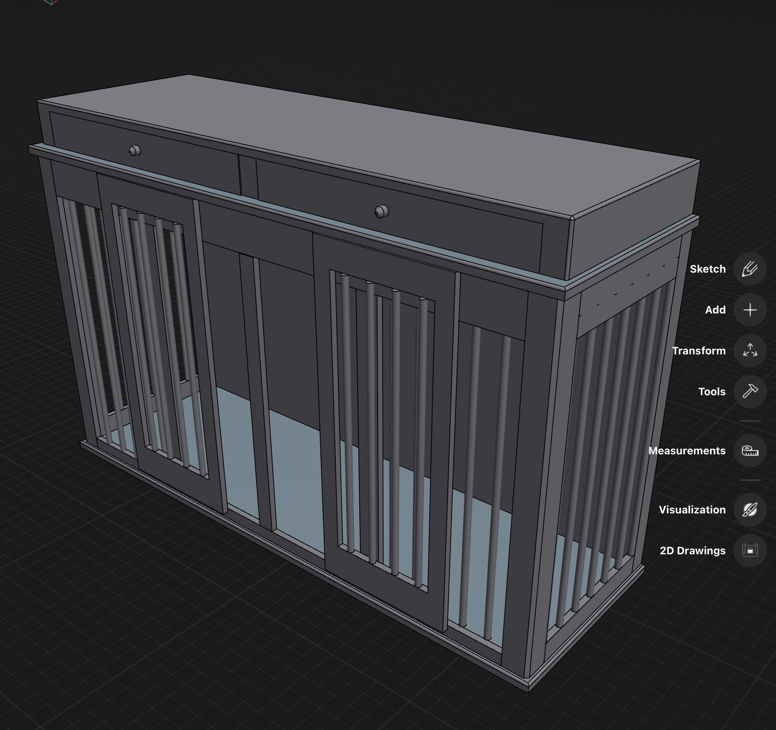The width and height of the screenshot is (776, 730).
Task: Click the Add plus icon
Action: pyautogui.click(x=750, y=310)
